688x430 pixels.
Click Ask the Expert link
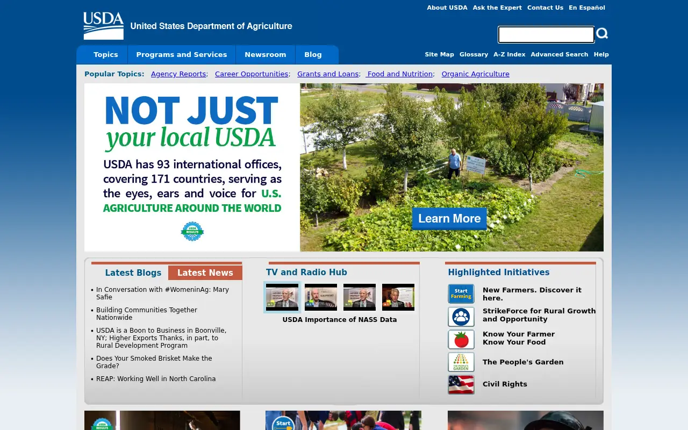(497, 8)
